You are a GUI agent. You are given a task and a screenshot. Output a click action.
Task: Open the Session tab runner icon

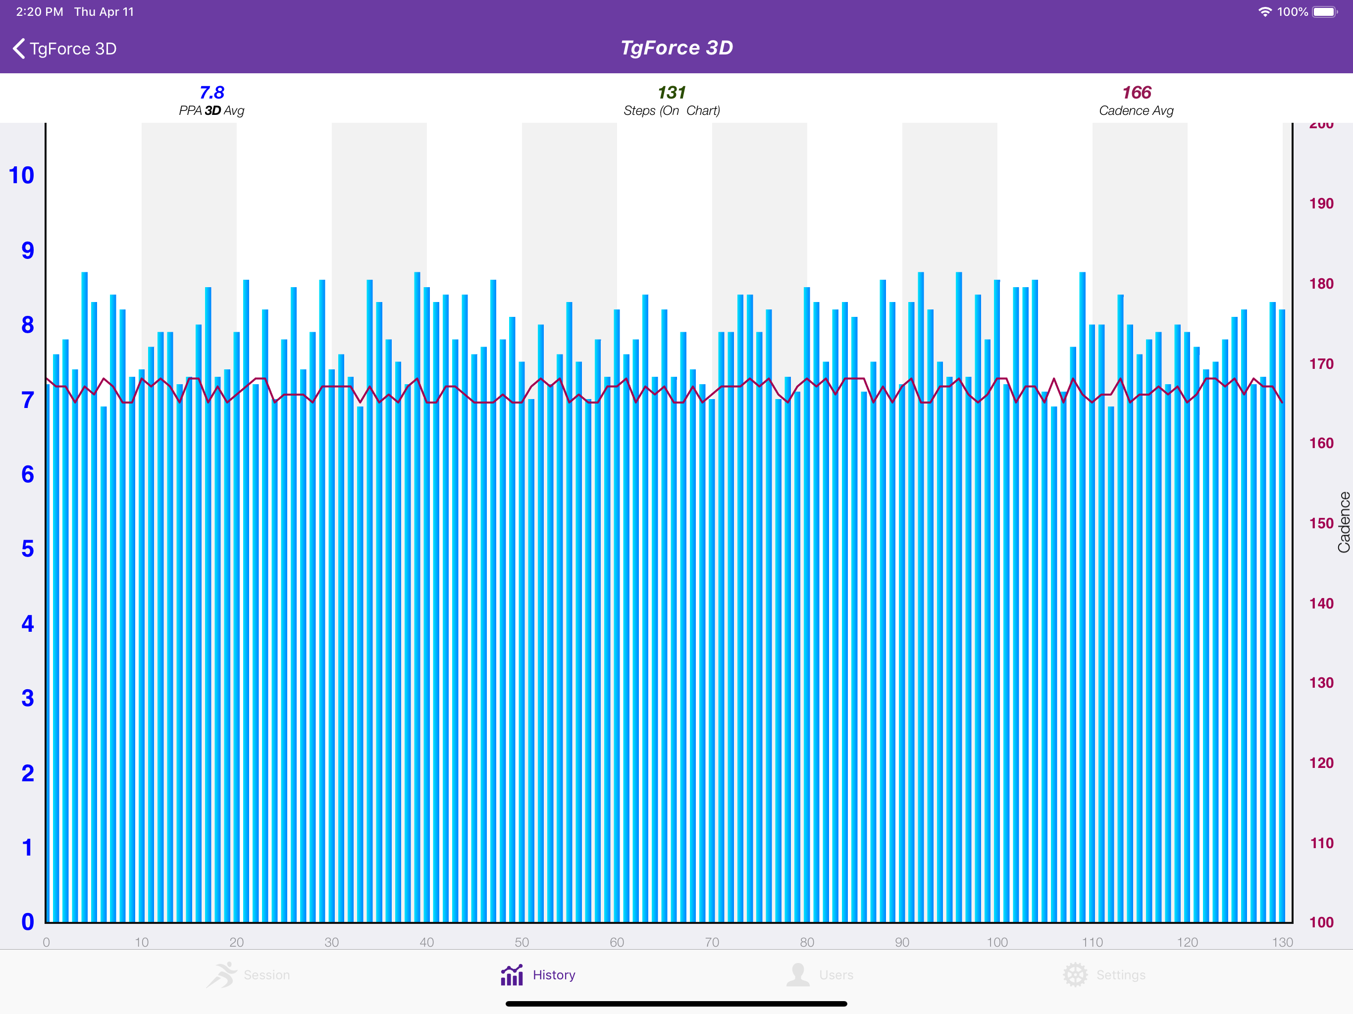click(x=221, y=975)
